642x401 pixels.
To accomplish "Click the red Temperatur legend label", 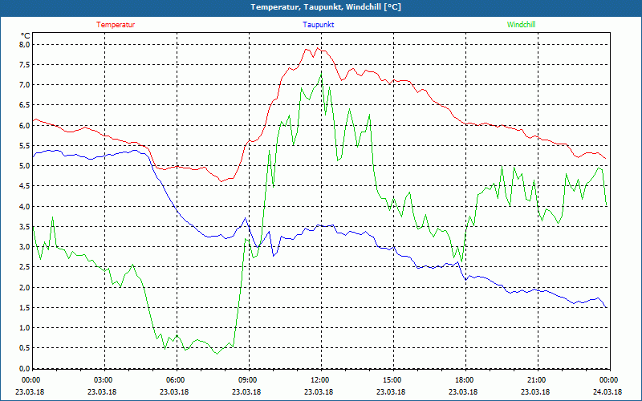I will tap(116, 25).
